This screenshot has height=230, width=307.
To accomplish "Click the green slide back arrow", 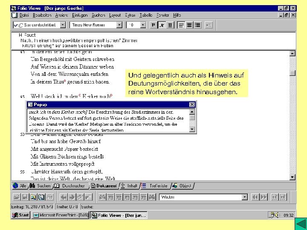I will 301,224.
